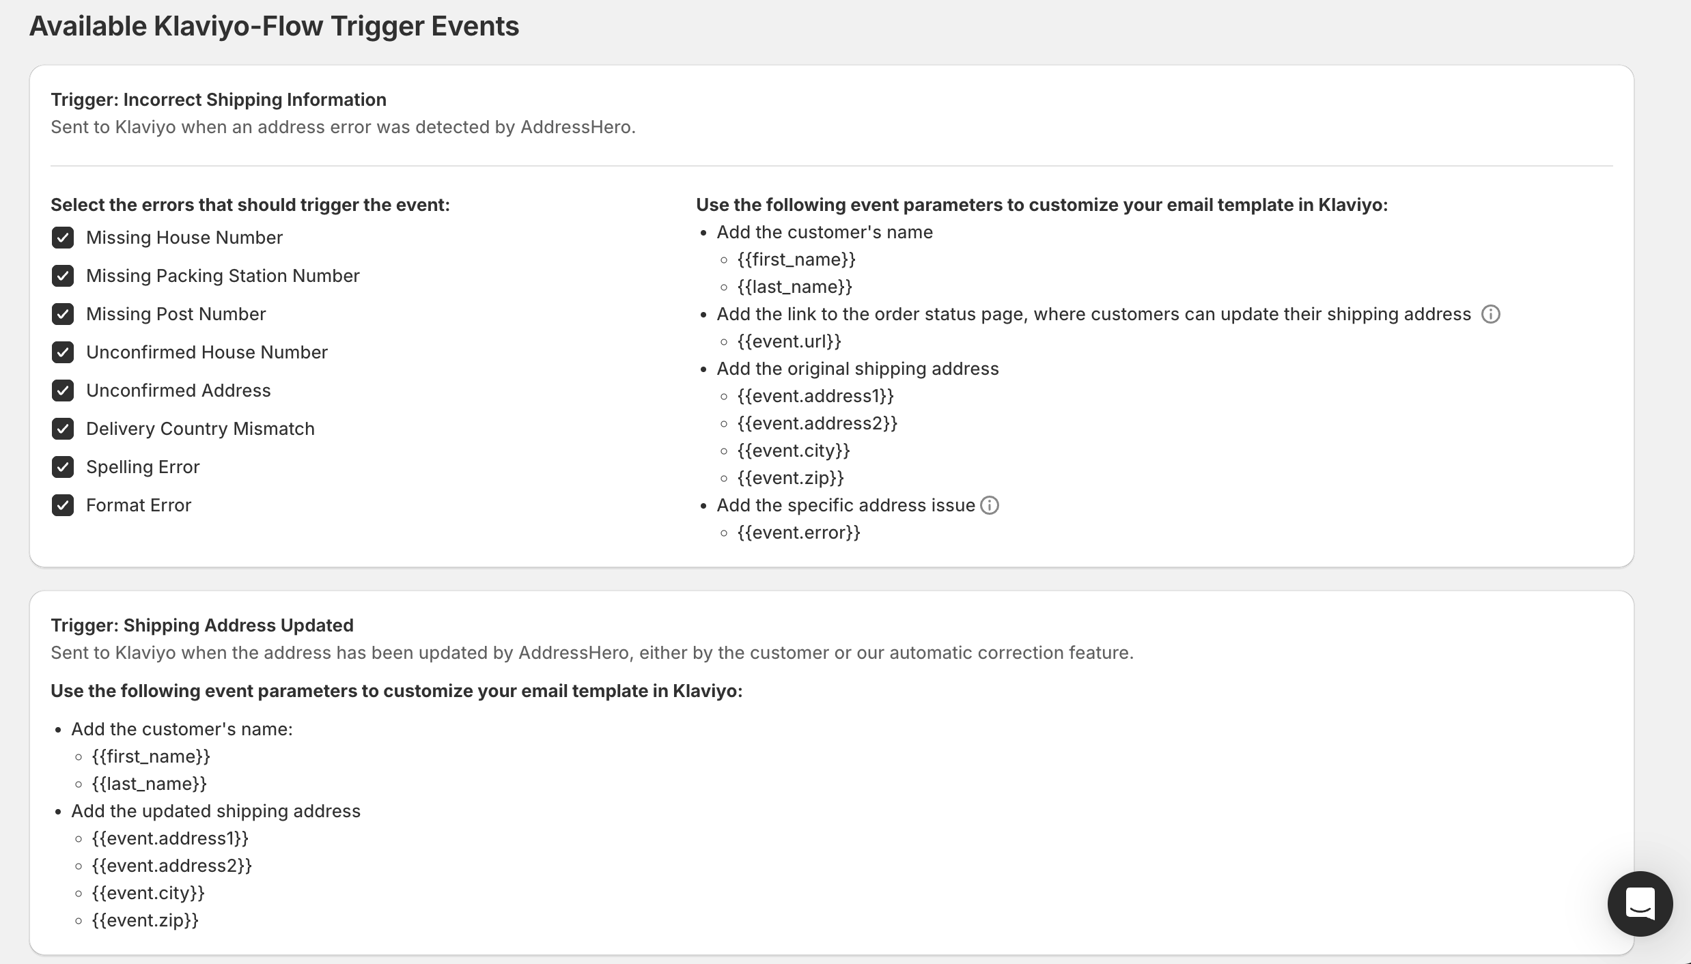Click the {{event.error}} parameter

[x=799, y=533]
